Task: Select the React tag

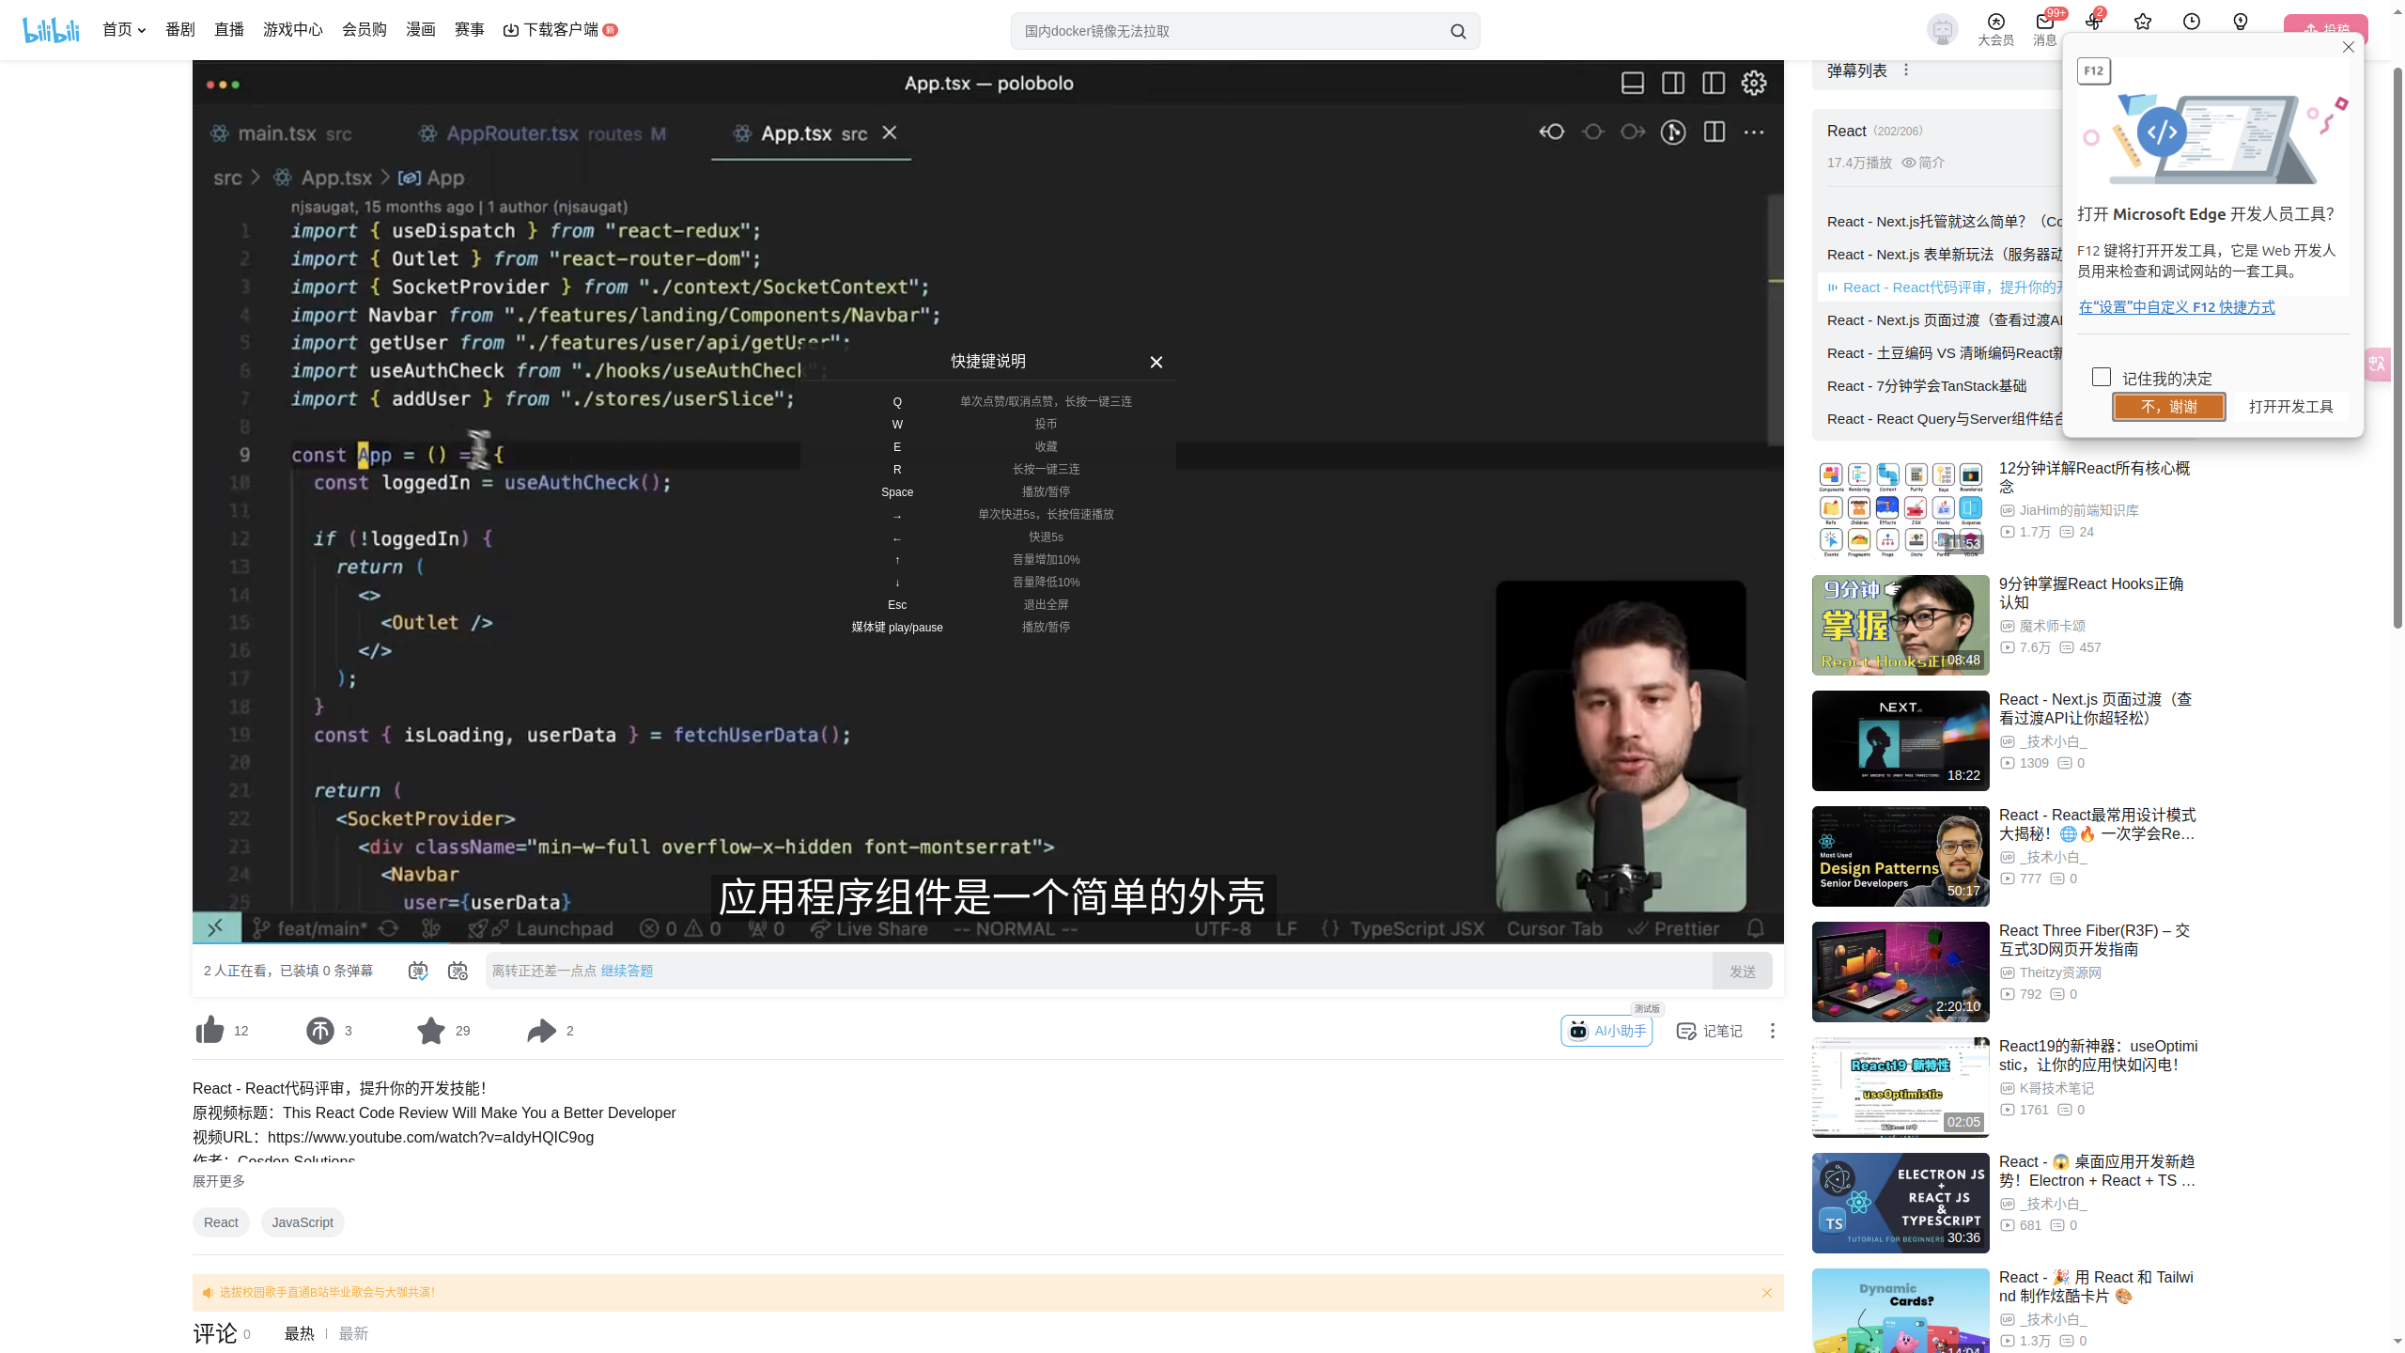Action: [x=221, y=1222]
